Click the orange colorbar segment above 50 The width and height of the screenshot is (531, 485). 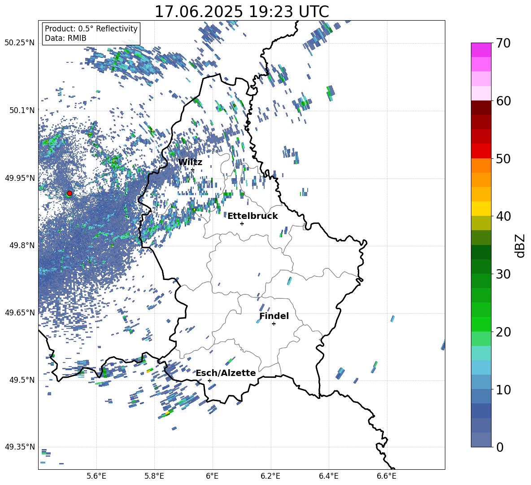tap(481, 165)
